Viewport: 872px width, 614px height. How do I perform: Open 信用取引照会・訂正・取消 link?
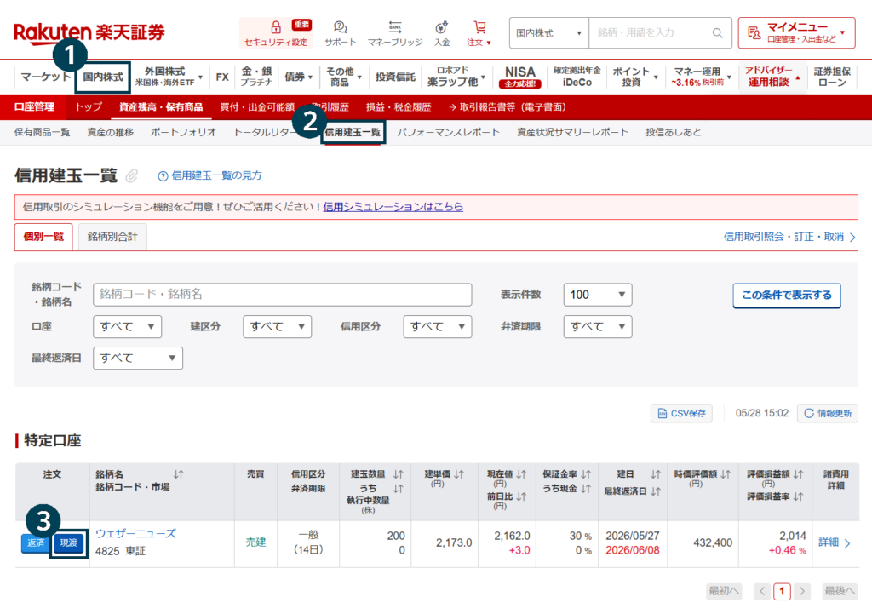[x=789, y=237]
